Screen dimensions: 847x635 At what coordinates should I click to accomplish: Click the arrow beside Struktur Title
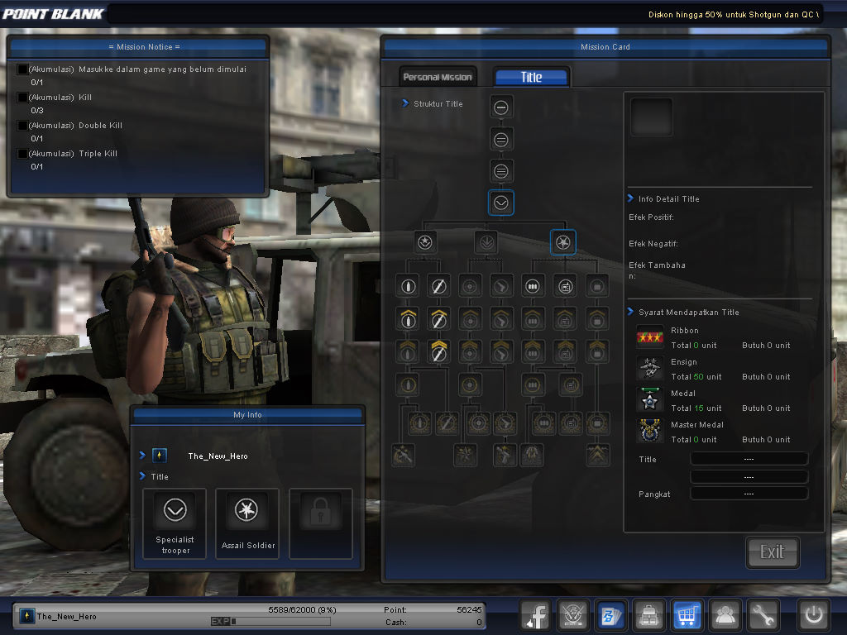click(405, 103)
